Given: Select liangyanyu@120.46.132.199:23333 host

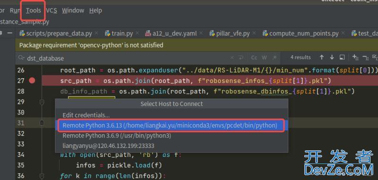Looking at the screenshot, I should click(x=172, y=146).
